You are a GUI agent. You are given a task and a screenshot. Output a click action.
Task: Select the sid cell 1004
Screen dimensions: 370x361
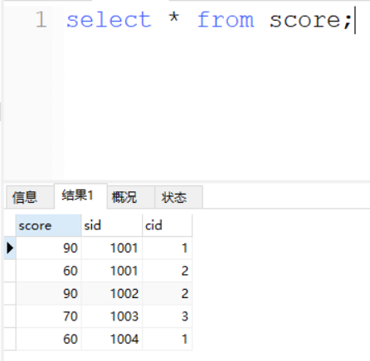(x=112, y=339)
